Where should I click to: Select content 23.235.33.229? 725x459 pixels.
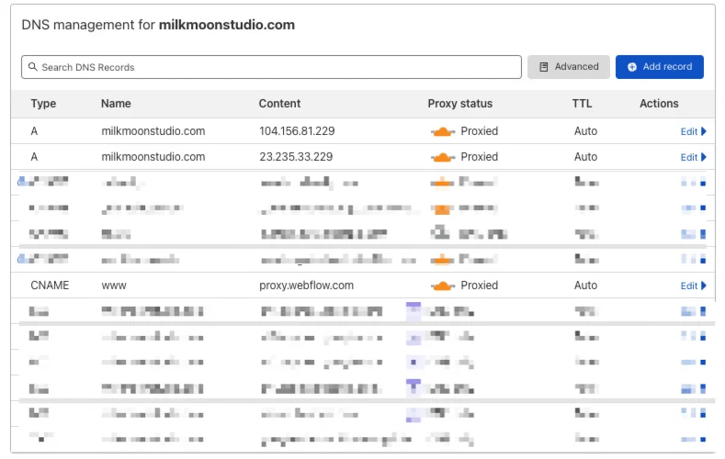[x=296, y=157]
